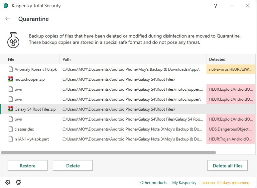Click the motochopper.zip archive icon
The width and height of the screenshot is (257, 188).
(x=10, y=79)
